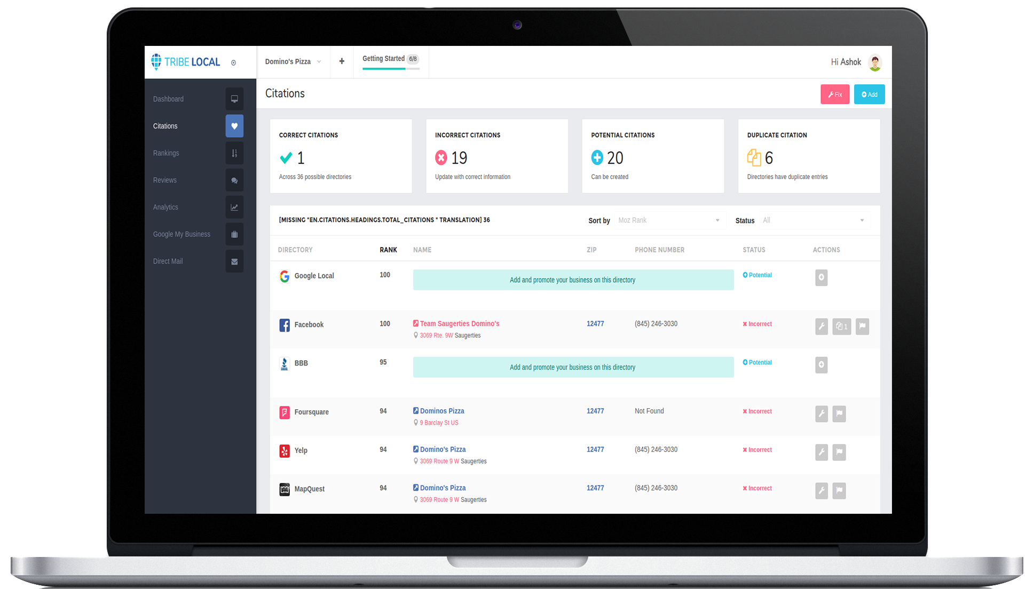The height and width of the screenshot is (589, 1034).
Task: Click the Rank column header
Action: point(388,250)
